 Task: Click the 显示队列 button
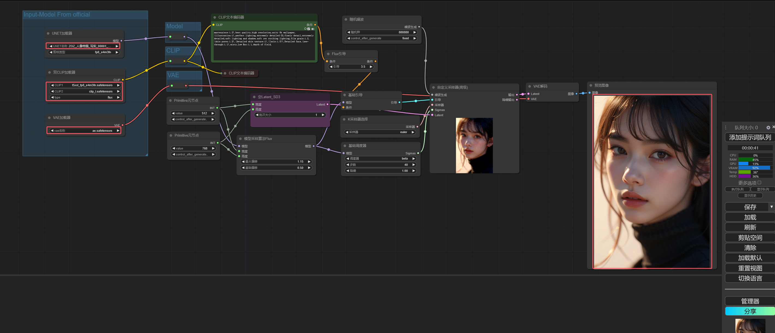(x=763, y=189)
